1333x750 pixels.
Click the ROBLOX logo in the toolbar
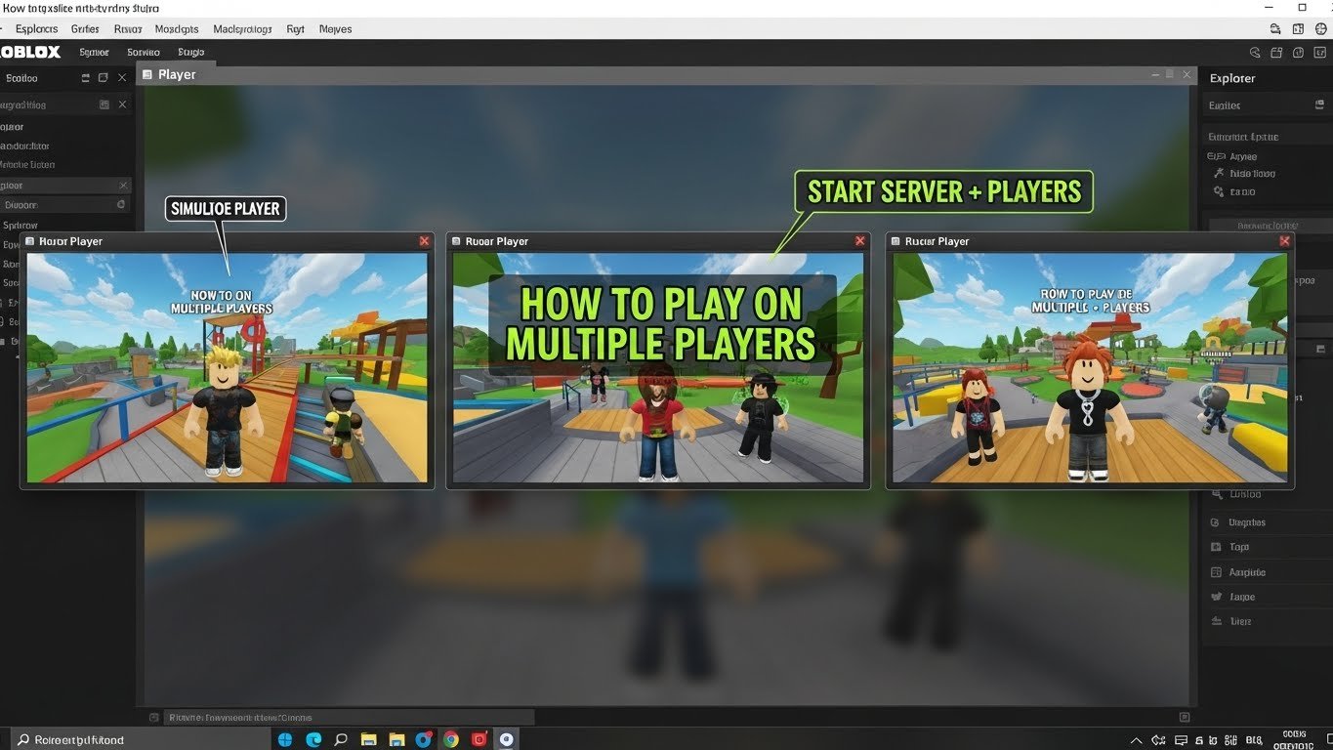pyautogui.click(x=30, y=53)
